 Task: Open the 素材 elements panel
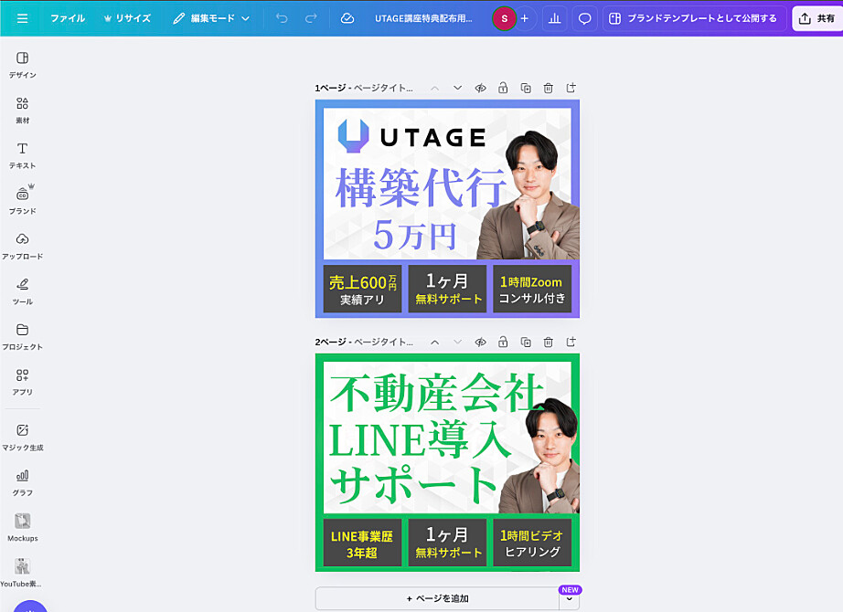tap(23, 111)
